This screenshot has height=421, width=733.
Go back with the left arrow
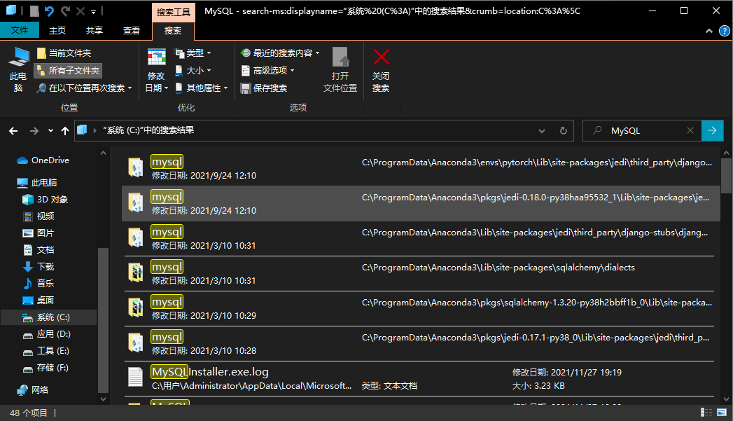(x=13, y=131)
